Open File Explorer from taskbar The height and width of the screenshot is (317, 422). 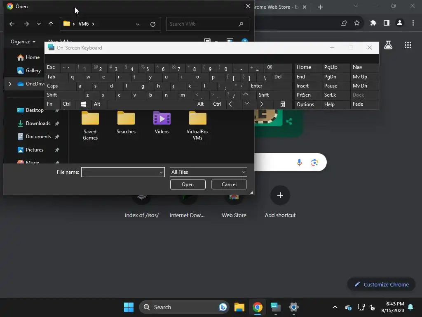point(239,307)
